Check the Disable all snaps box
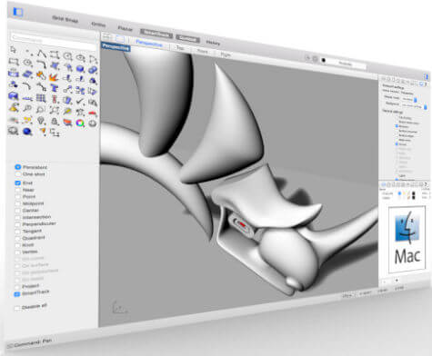 (17, 308)
